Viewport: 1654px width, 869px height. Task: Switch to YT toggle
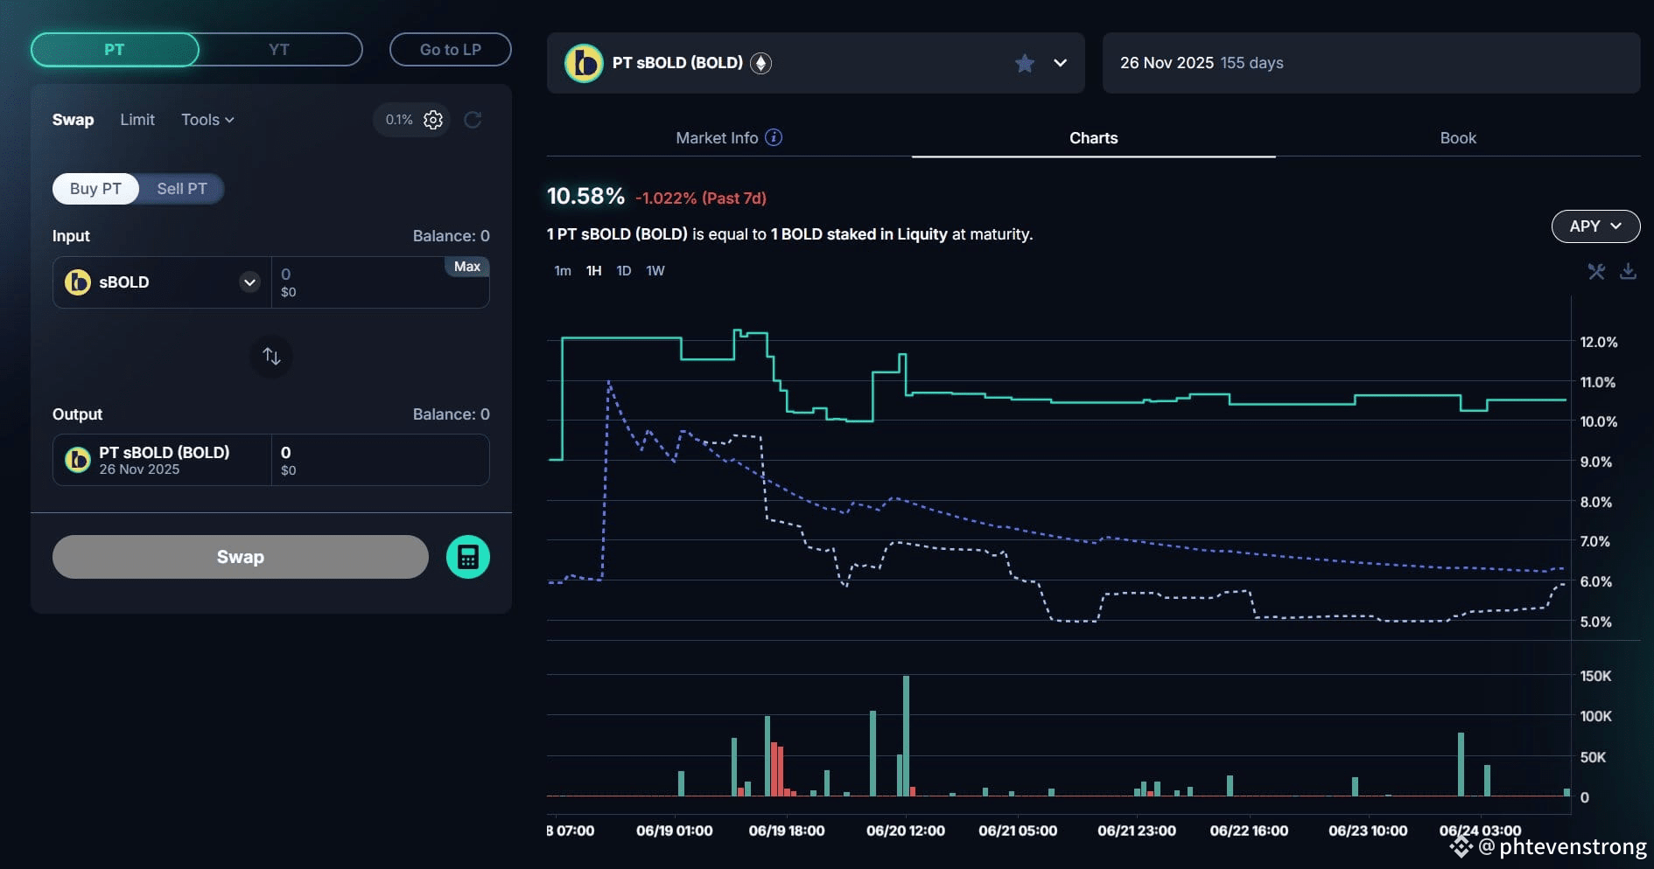point(279,50)
